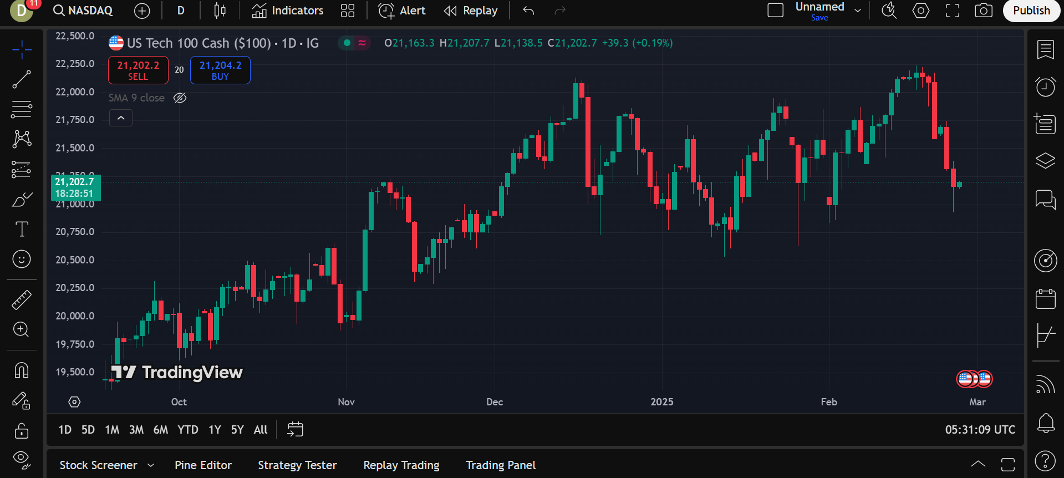Open quick search lightning icon
1064x478 pixels.
889,11
